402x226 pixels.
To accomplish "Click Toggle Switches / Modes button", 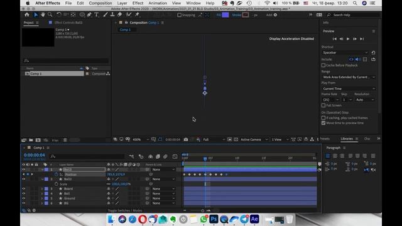I will (125, 210).
